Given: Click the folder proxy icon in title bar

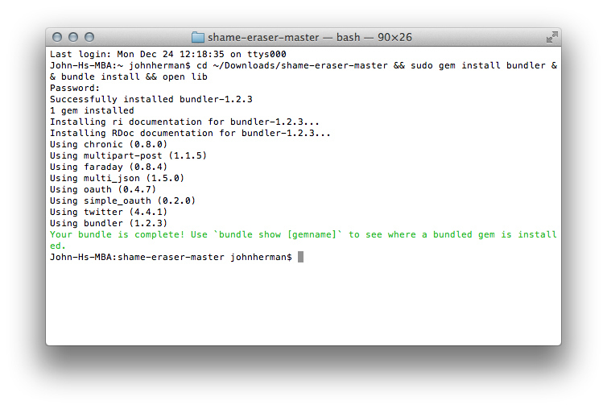Looking at the screenshot, I should point(198,37).
